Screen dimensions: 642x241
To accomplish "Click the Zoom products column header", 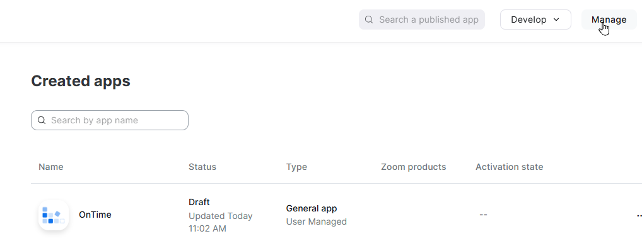I will pos(414,167).
